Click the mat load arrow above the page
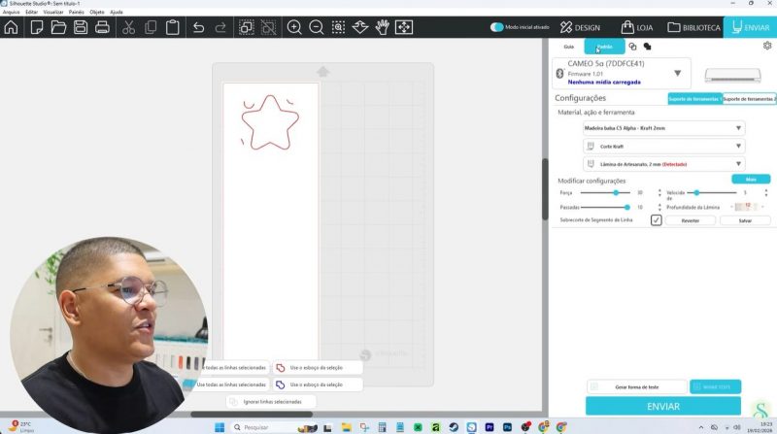The width and height of the screenshot is (777, 434). click(323, 72)
